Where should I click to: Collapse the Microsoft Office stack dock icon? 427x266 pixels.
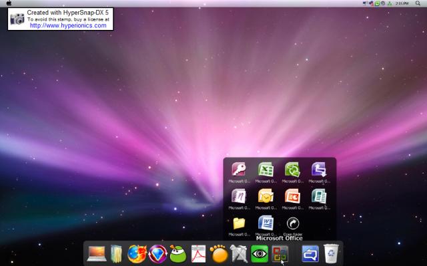pos(280,254)
